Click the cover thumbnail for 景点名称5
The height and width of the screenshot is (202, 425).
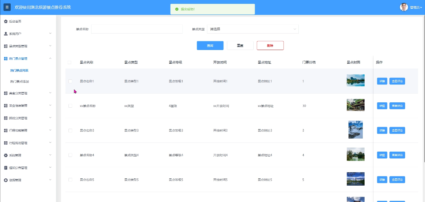point(356,179)
